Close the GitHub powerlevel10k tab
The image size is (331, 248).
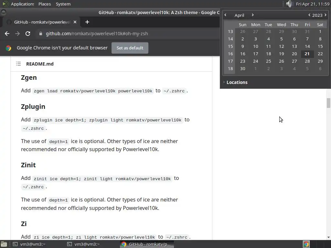[x=75, y=22]
